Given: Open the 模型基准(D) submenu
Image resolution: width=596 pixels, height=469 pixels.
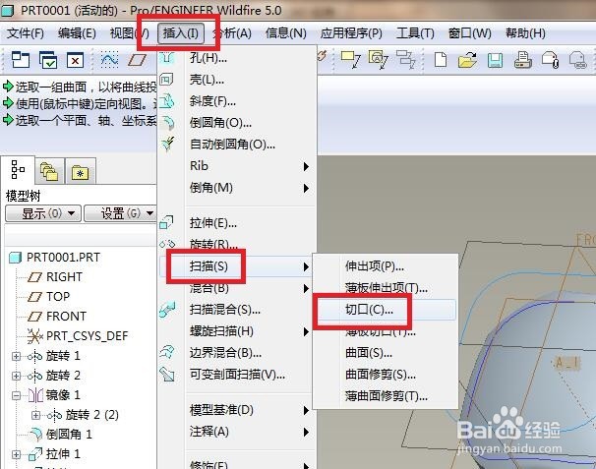Looking at the screenshot, I should point(237,410).
